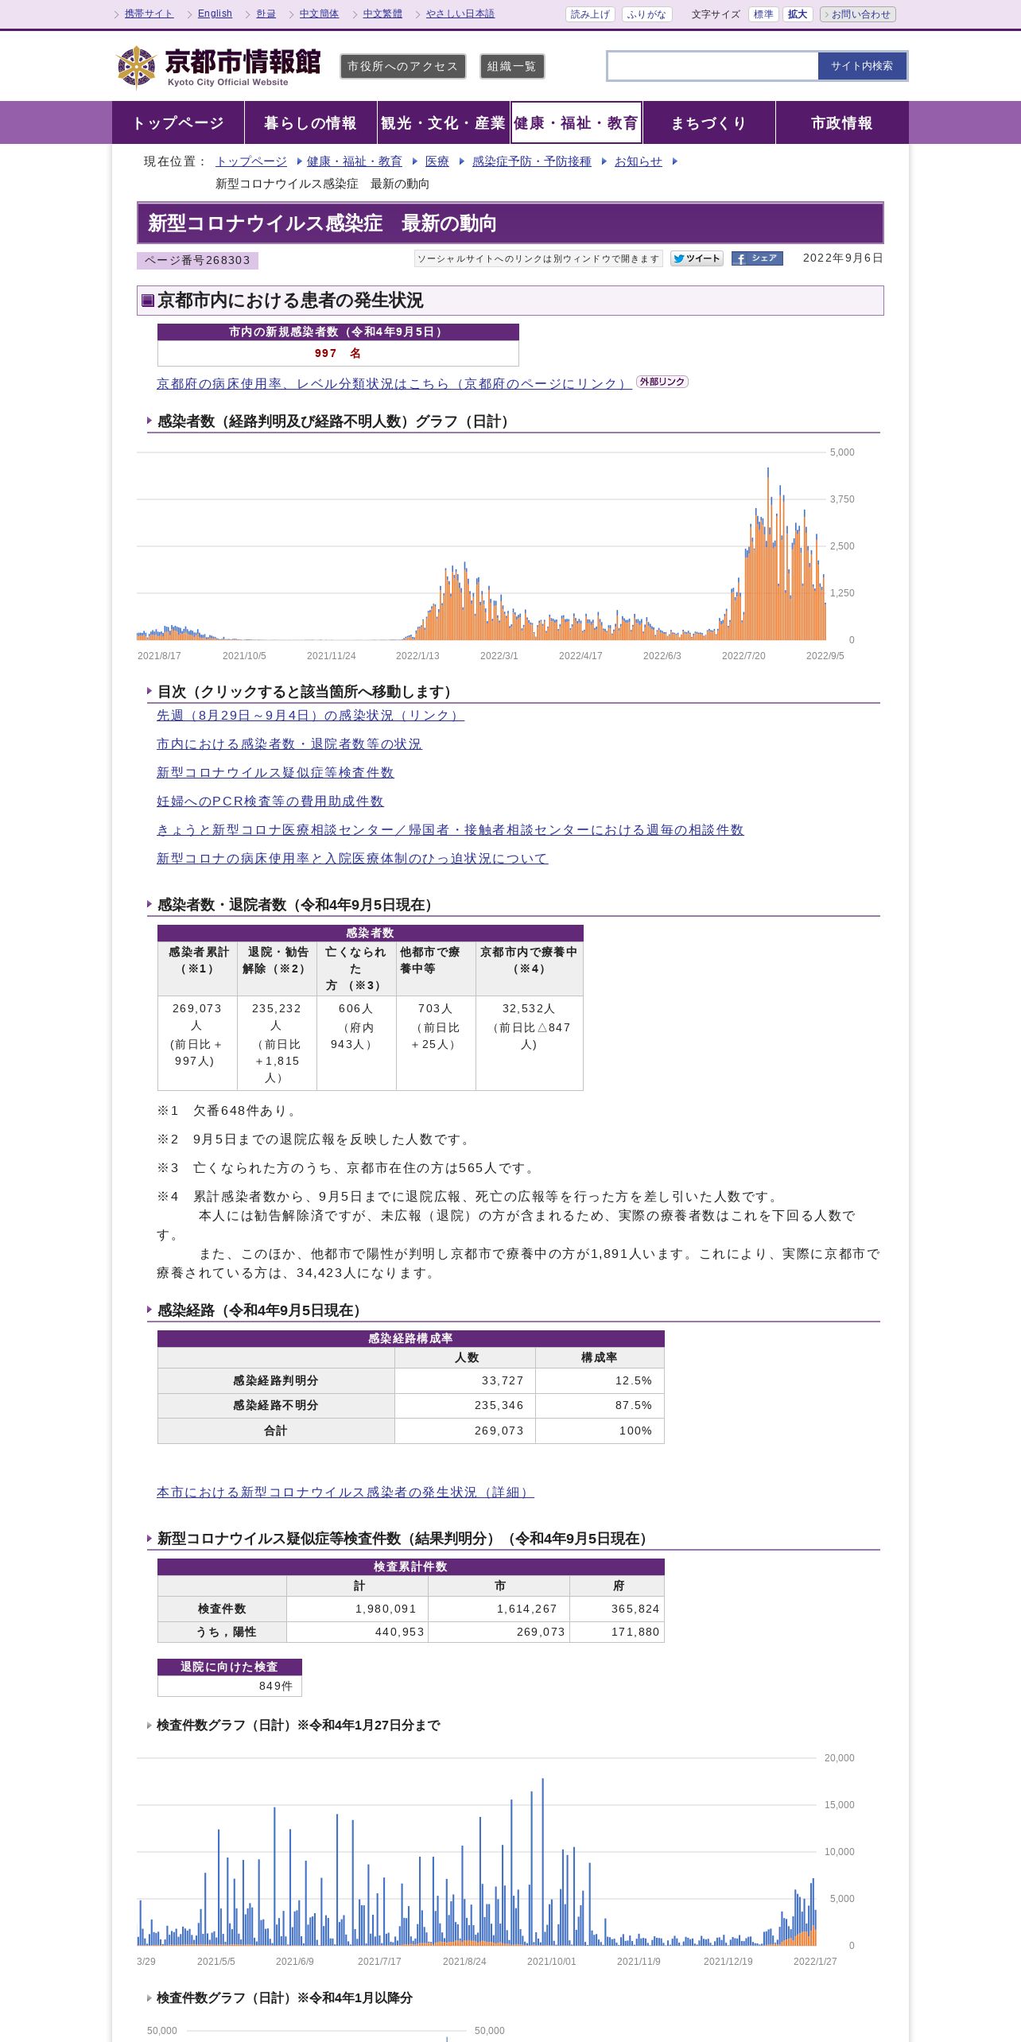Enable ふりがな furigana display
The image size is (1021, 2042).
point(646,14)
